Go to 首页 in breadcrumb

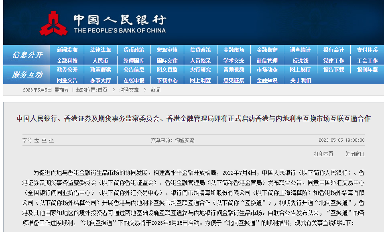click(103, 90)
